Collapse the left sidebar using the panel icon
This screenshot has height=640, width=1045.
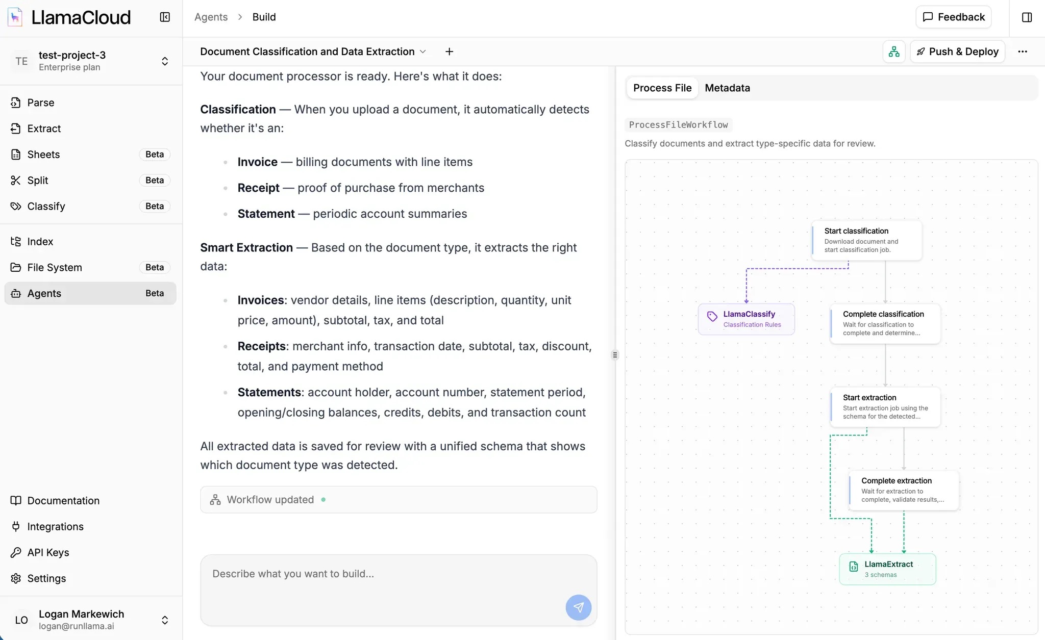pos(164,17)
